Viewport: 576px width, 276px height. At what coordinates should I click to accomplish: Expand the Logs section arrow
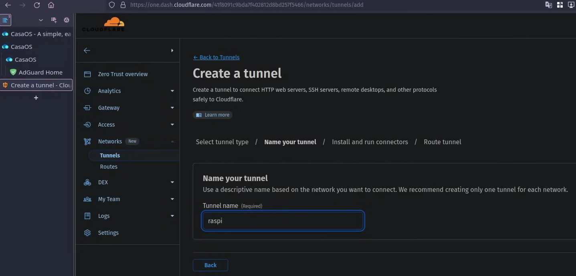coord(172,216)
